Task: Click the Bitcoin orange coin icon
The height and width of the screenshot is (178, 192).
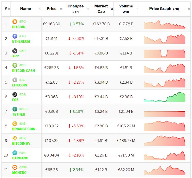Action: [x=15, y=22]
